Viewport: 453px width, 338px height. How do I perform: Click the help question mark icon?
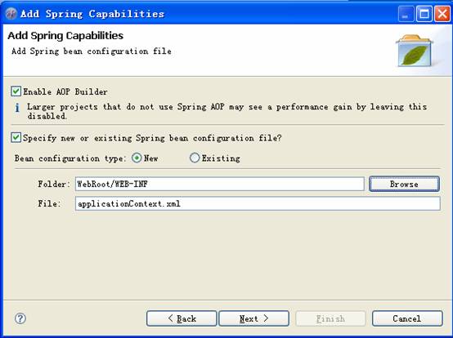[x=20, y=318]
